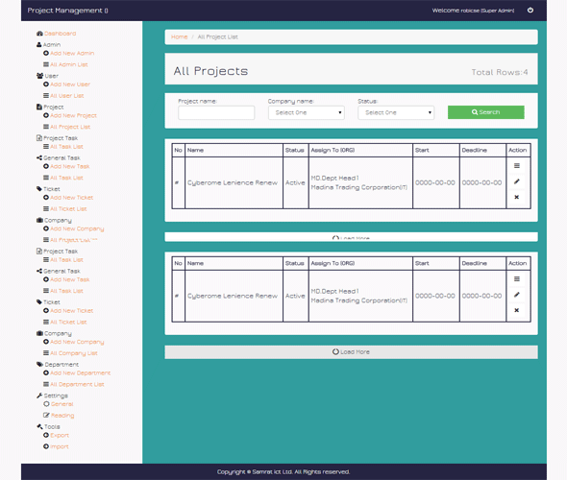567x480 pixels.
Task: Open the Company name dropdown
Action: (x=307, y=112)
